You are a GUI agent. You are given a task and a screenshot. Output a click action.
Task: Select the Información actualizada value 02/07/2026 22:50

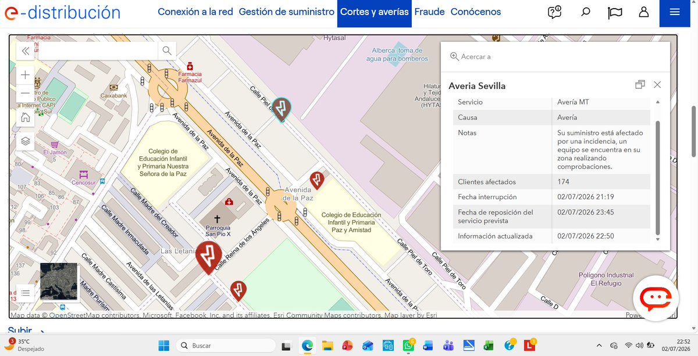pyautogui.click(x=585, y=236)
